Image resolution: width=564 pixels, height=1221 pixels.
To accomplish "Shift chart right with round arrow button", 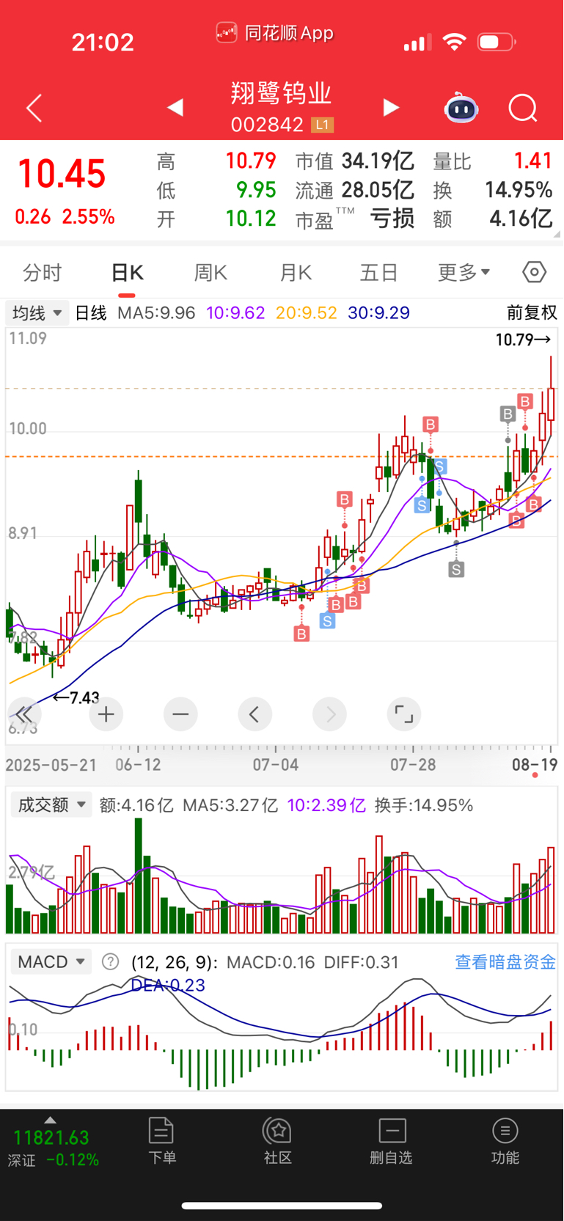I will tap(330, 714).
